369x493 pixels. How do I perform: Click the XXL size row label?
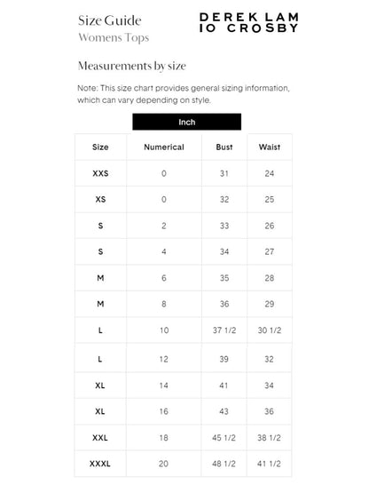(100, 438)
